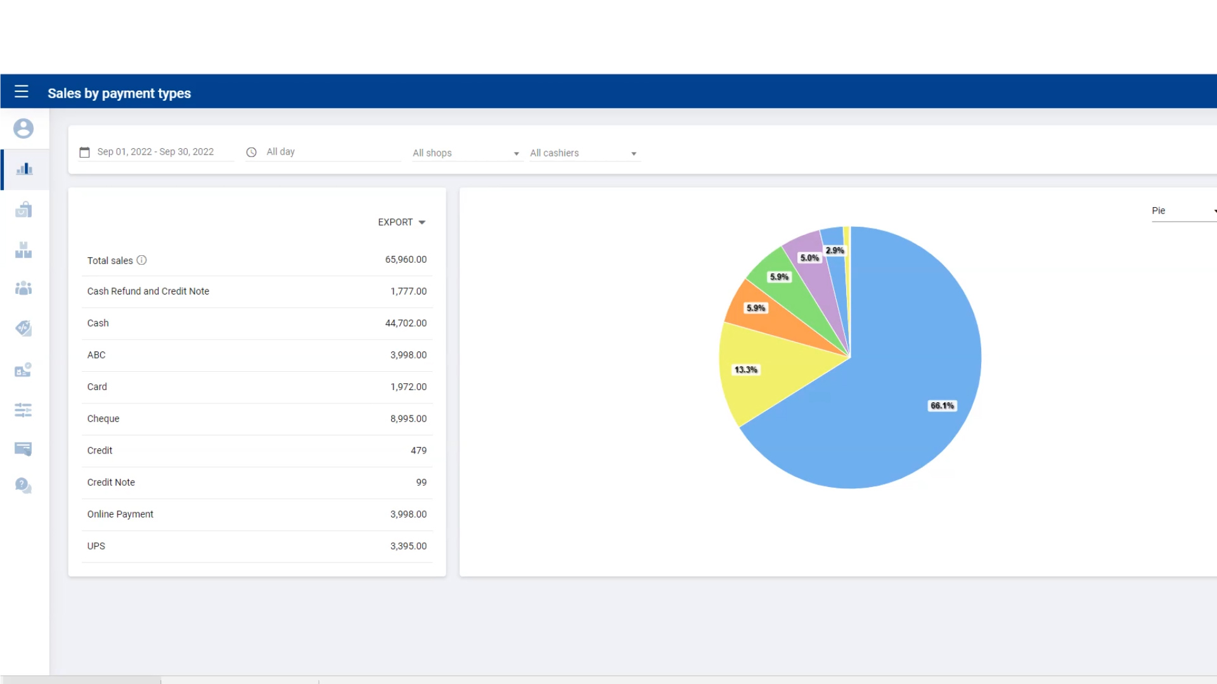The image size is (1217, 684).
Task: Open the Items shopping bag sidebar icon
Action: pyautogui.click(x=23, y=210)
